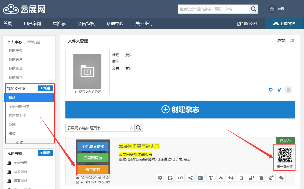This screenshot has height=189, width=304.
Task: Click the green 云展网链接 button
Action: tap(93, 158)
